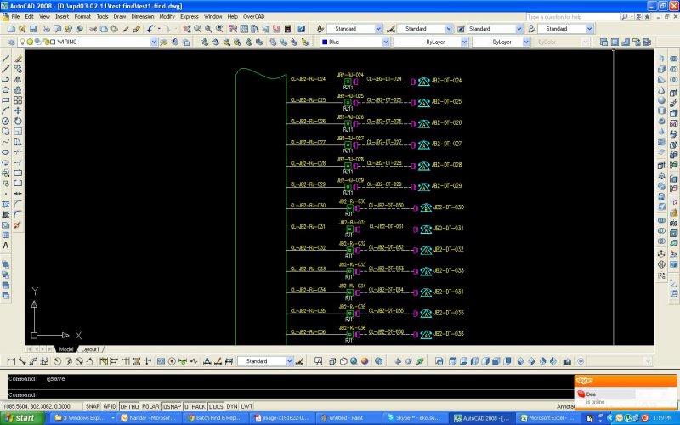Click the Save icon in the toolbar
This screenshot has width=680, height=425.
tap(33, 29)
